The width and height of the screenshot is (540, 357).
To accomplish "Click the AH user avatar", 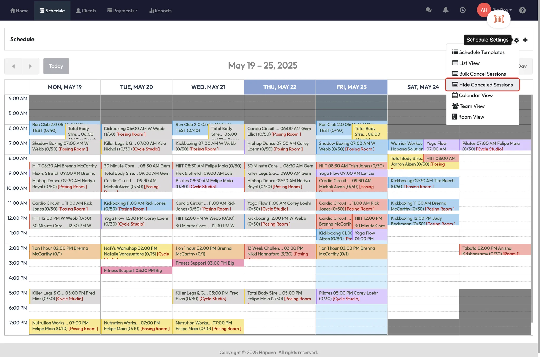I will click(x=484, y=10).
